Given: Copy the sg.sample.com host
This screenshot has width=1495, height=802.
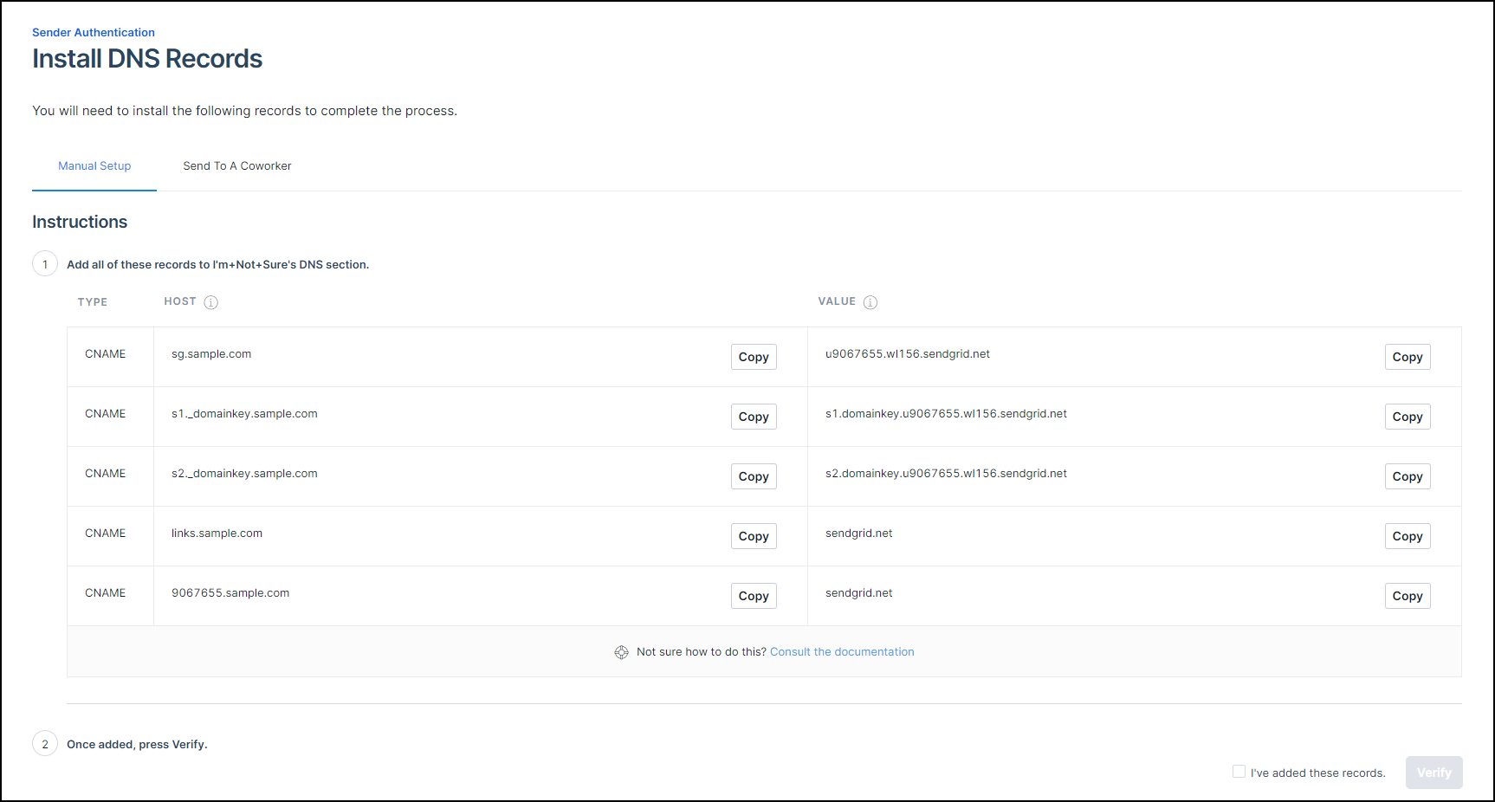Looking at the screenshot, I should pos(753,357).
